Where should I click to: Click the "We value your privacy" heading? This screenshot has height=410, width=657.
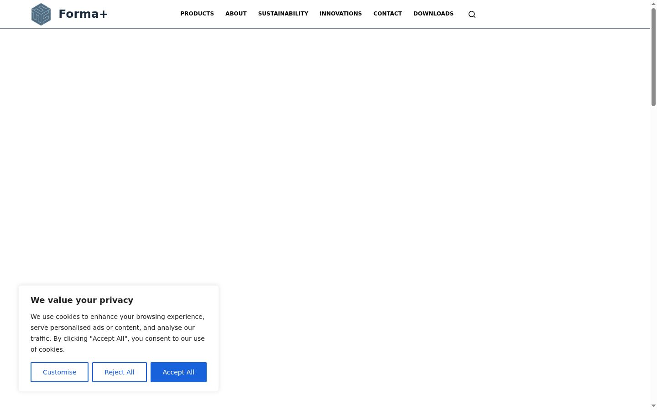pos(82,300)
